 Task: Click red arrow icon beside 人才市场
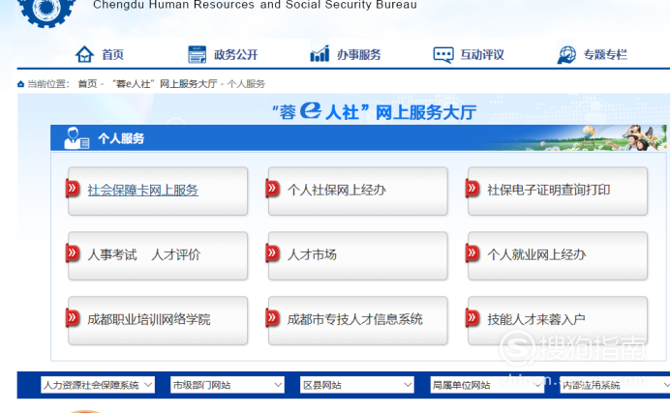(272, 253)
